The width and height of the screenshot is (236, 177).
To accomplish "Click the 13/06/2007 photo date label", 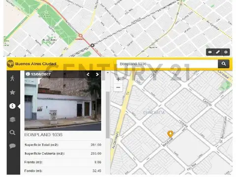I will pyautogui.click(x=41, y=74).
